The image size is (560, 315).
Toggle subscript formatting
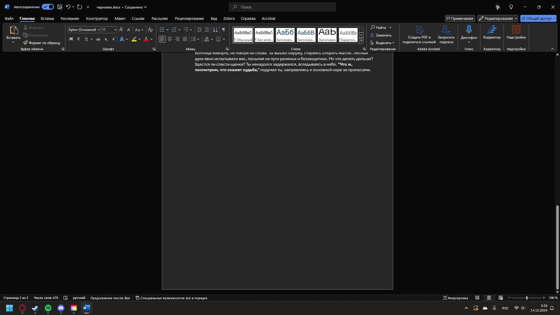pos(106,39)
